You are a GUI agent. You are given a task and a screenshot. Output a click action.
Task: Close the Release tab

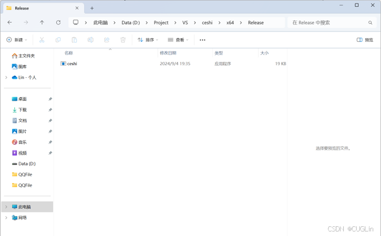pyautogui.click(x=77, y=8)
